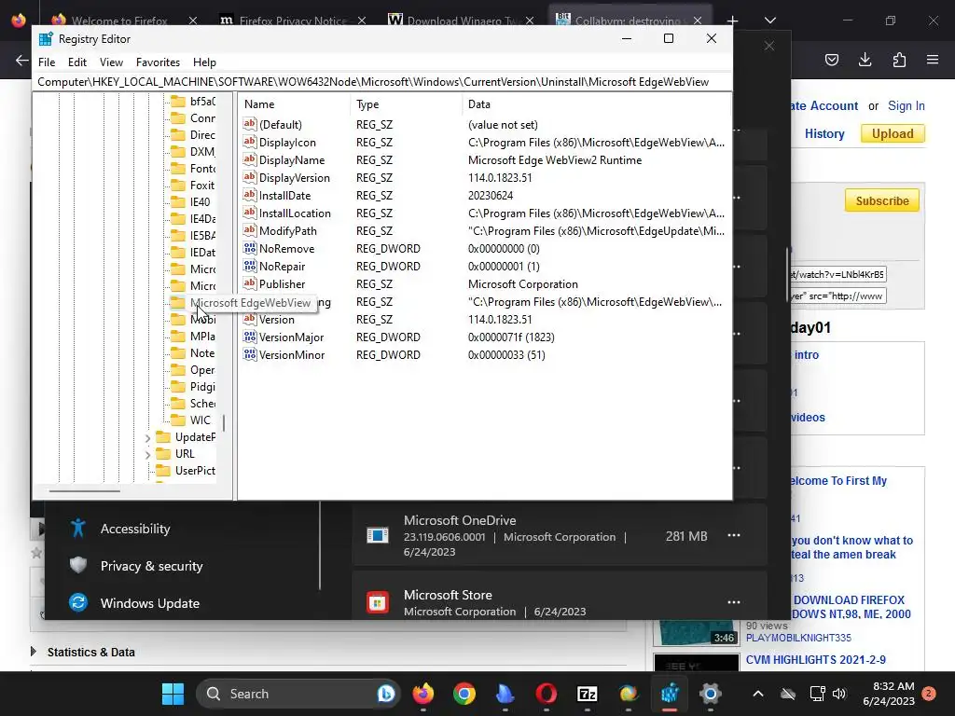The image size is (955, 716).
Task: Select the DisplayIcon registry value
Action: 287,143
